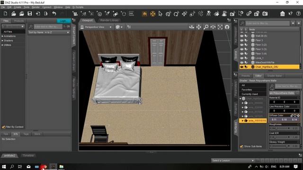
Task: Click the Render camera icon in toolbar
Action: click(x=265, y=14)
